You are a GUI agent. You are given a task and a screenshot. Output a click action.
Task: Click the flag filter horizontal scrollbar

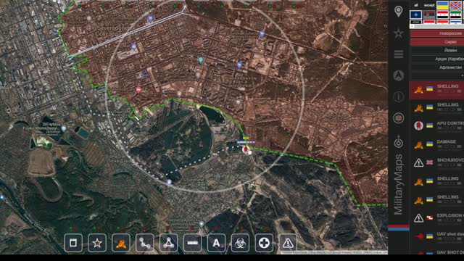pyautogui.click(x=437, y=26)
